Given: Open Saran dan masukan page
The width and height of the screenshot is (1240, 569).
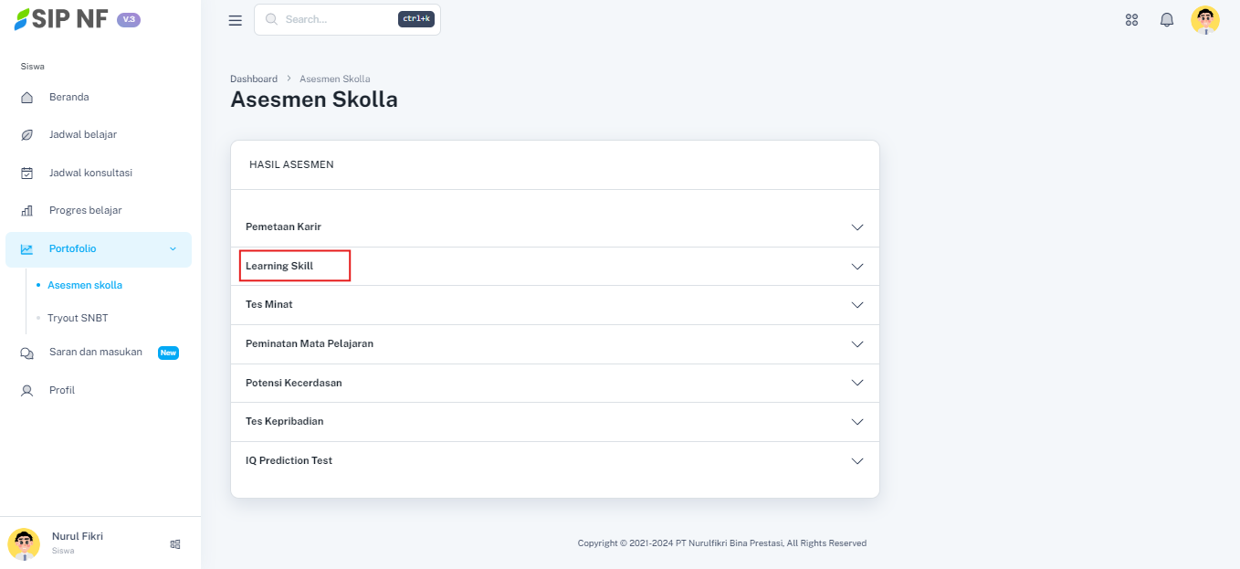Looking at the screenshot, I should click(x=96, y=353).
